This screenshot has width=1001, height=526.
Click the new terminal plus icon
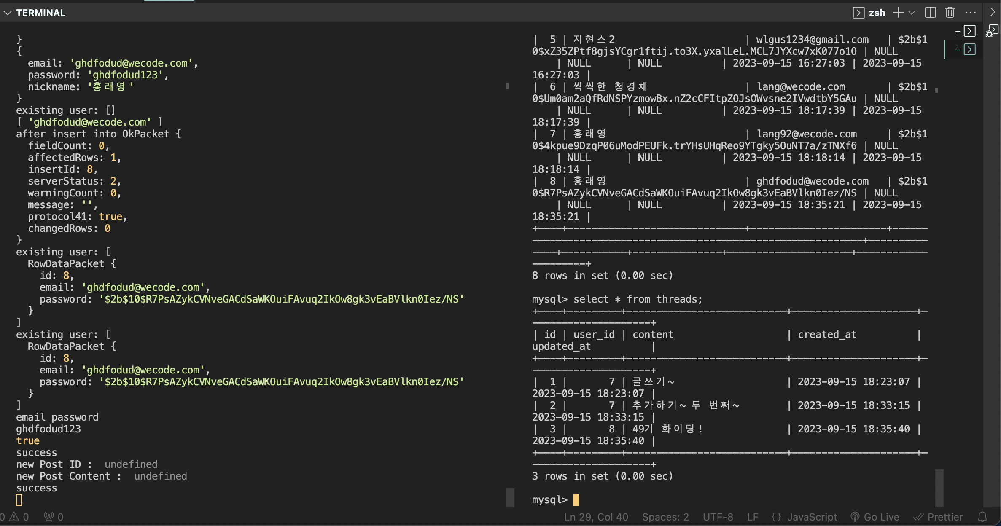click(898, 13)
